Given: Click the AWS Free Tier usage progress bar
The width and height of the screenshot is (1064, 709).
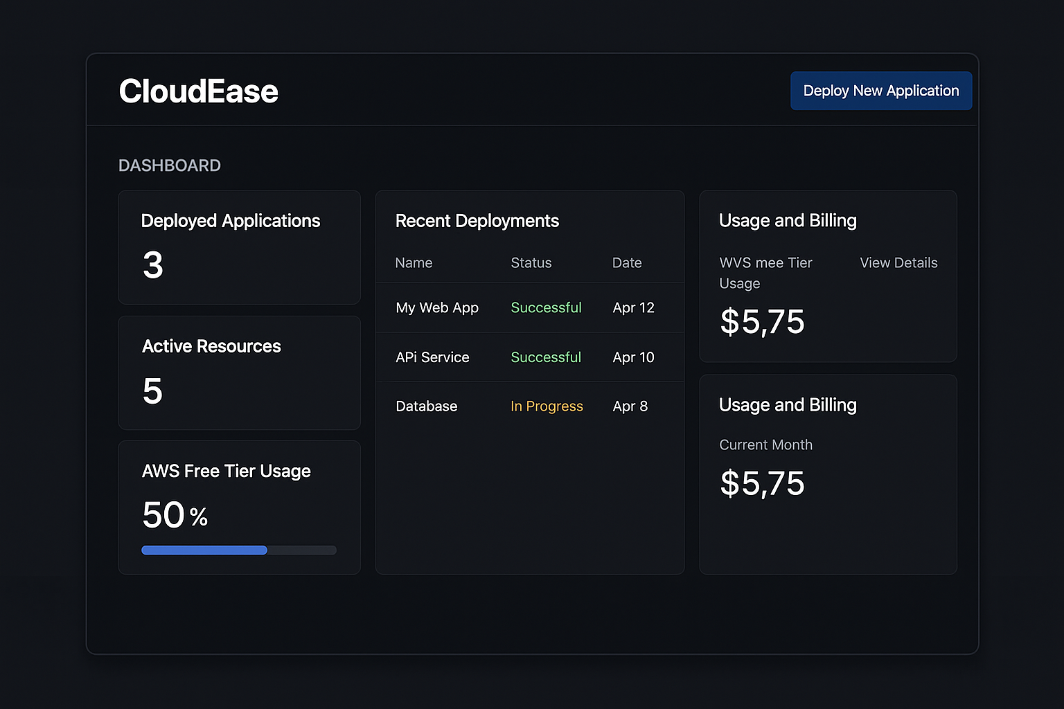Looking at the screenshot, I should point(239,550).
